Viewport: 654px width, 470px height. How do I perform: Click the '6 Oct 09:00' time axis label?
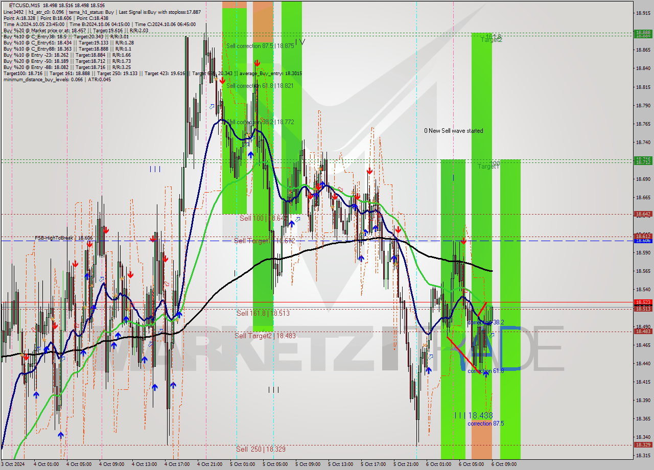click(504, 464)
